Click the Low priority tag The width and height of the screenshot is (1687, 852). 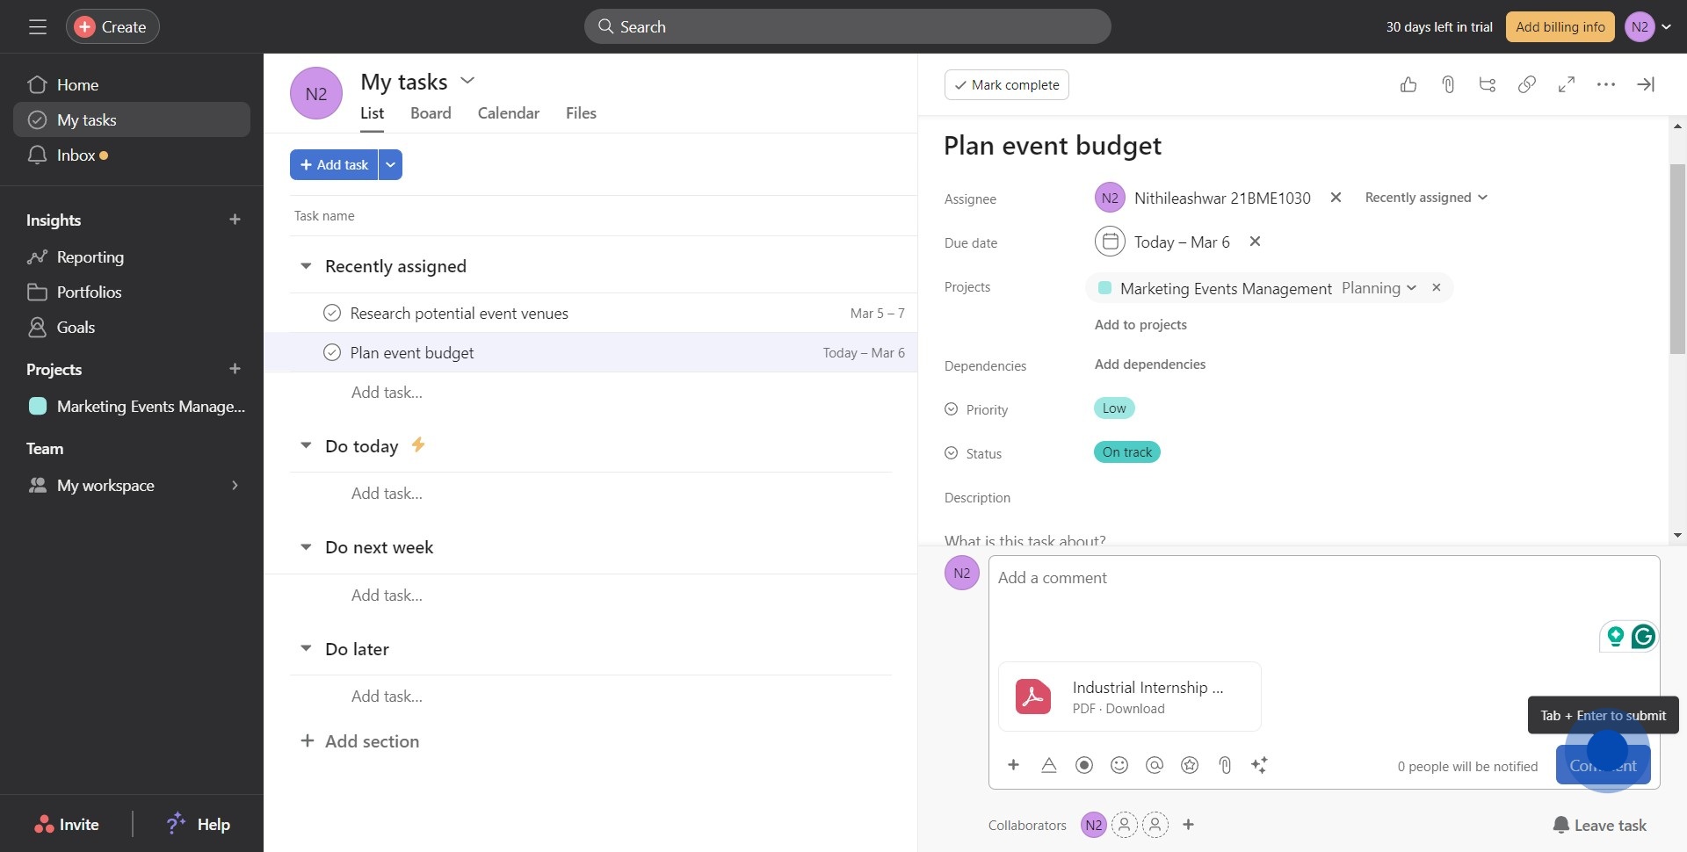coord(1114,408)
